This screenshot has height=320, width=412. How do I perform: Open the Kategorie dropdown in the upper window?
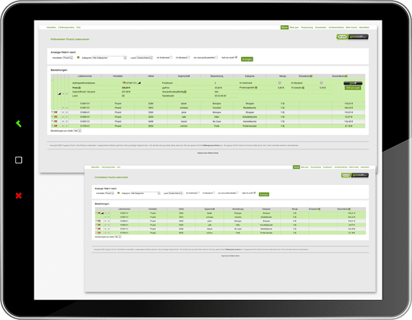pos(109,58)
